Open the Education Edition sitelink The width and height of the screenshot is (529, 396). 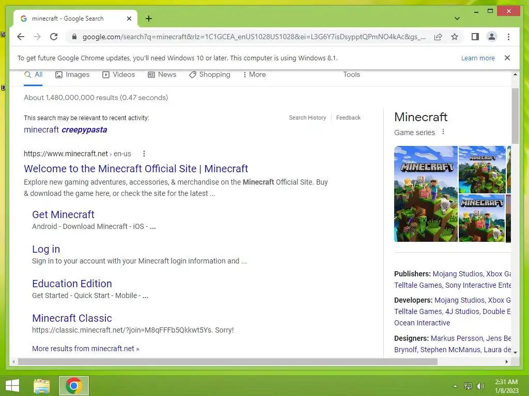72,284
